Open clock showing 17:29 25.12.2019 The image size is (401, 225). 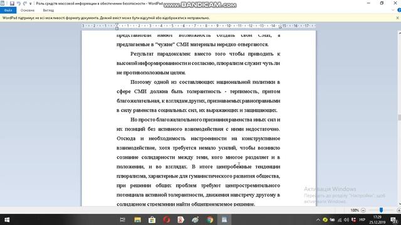377,219
